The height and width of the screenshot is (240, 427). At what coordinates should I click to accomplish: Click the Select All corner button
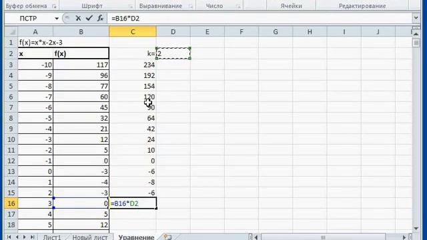(x=11, y=32)
